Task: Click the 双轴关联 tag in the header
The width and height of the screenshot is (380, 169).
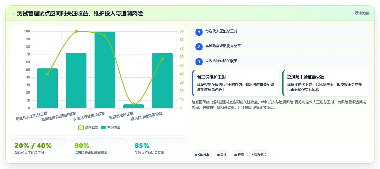Action: pos(362,13)
